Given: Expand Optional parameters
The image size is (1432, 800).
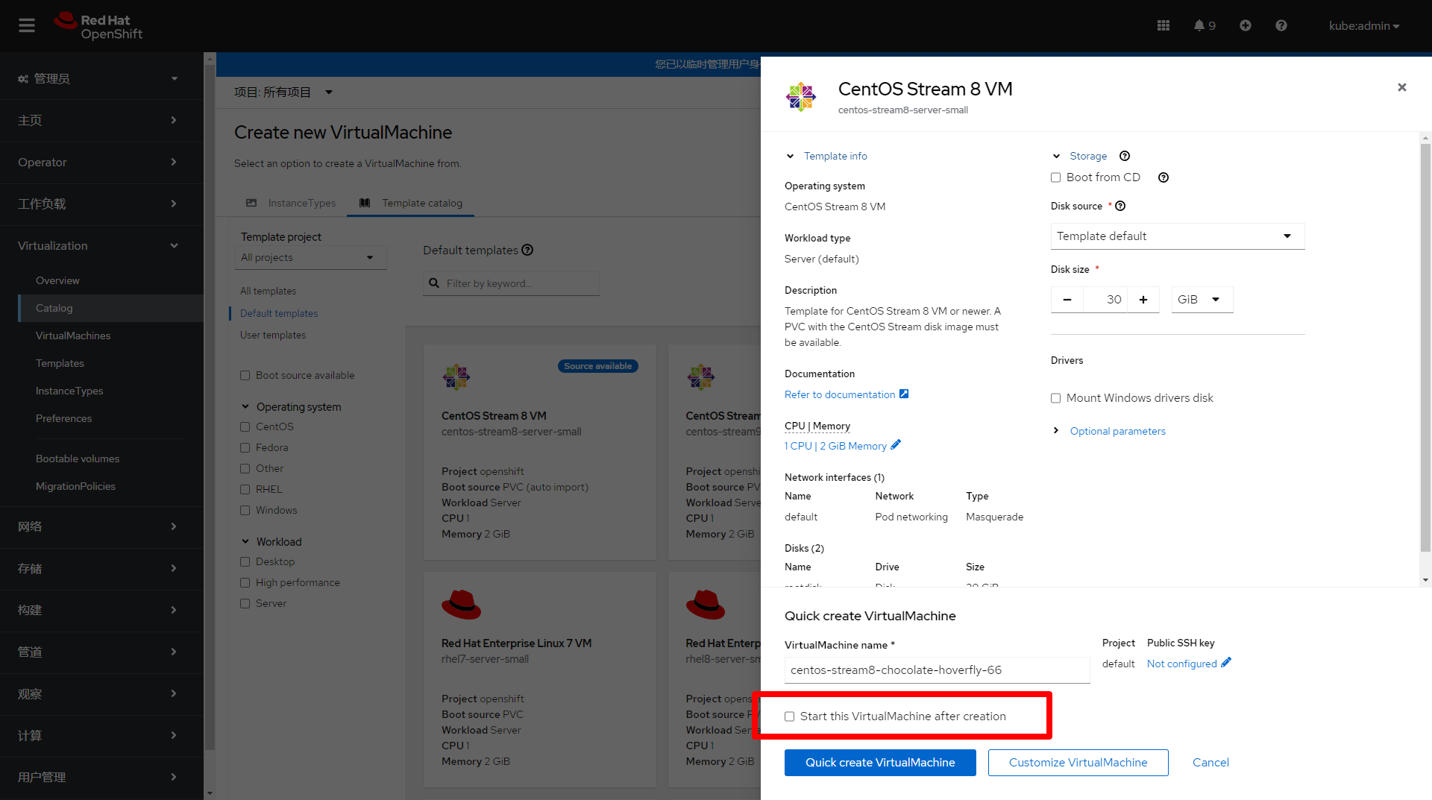Looking at the screenshot, I should pyautogui.click(x=1109, y=431).
